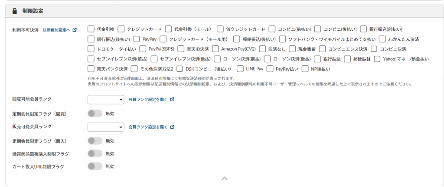Viewport: 444px width, 187px height.
Task: Check the クレジットカード checkbox
Action: coord(121,29)
